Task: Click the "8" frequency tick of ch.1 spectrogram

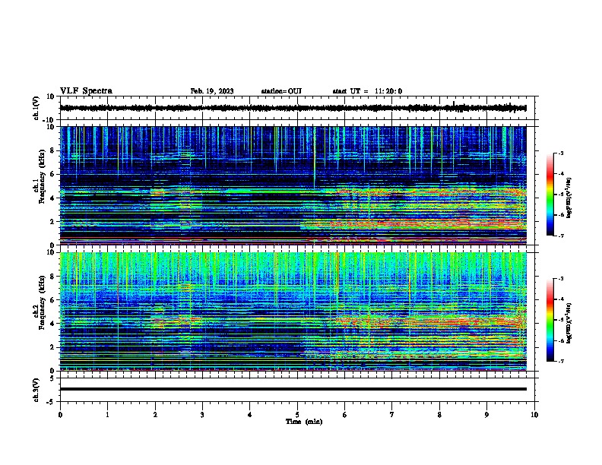Action: pos(52,150)
